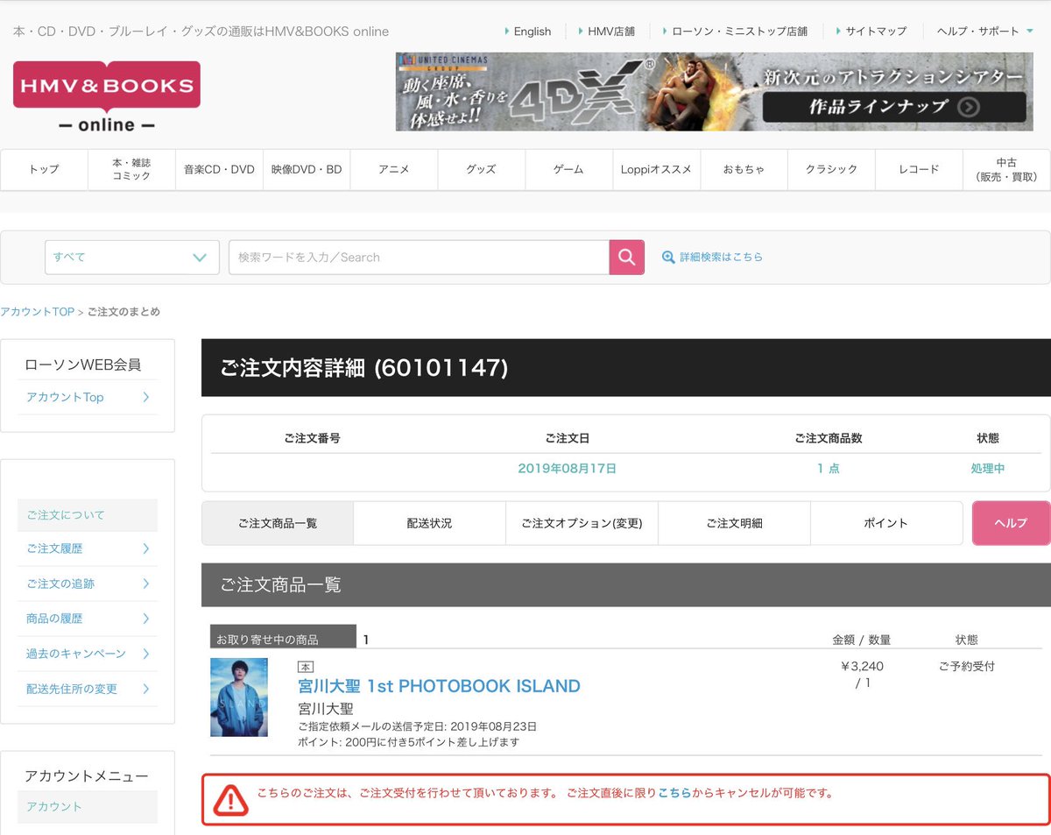Open the おもちゃ category

tap(744, 169)
